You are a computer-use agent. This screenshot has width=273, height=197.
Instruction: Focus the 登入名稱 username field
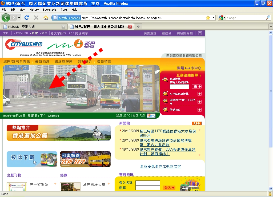148,183
